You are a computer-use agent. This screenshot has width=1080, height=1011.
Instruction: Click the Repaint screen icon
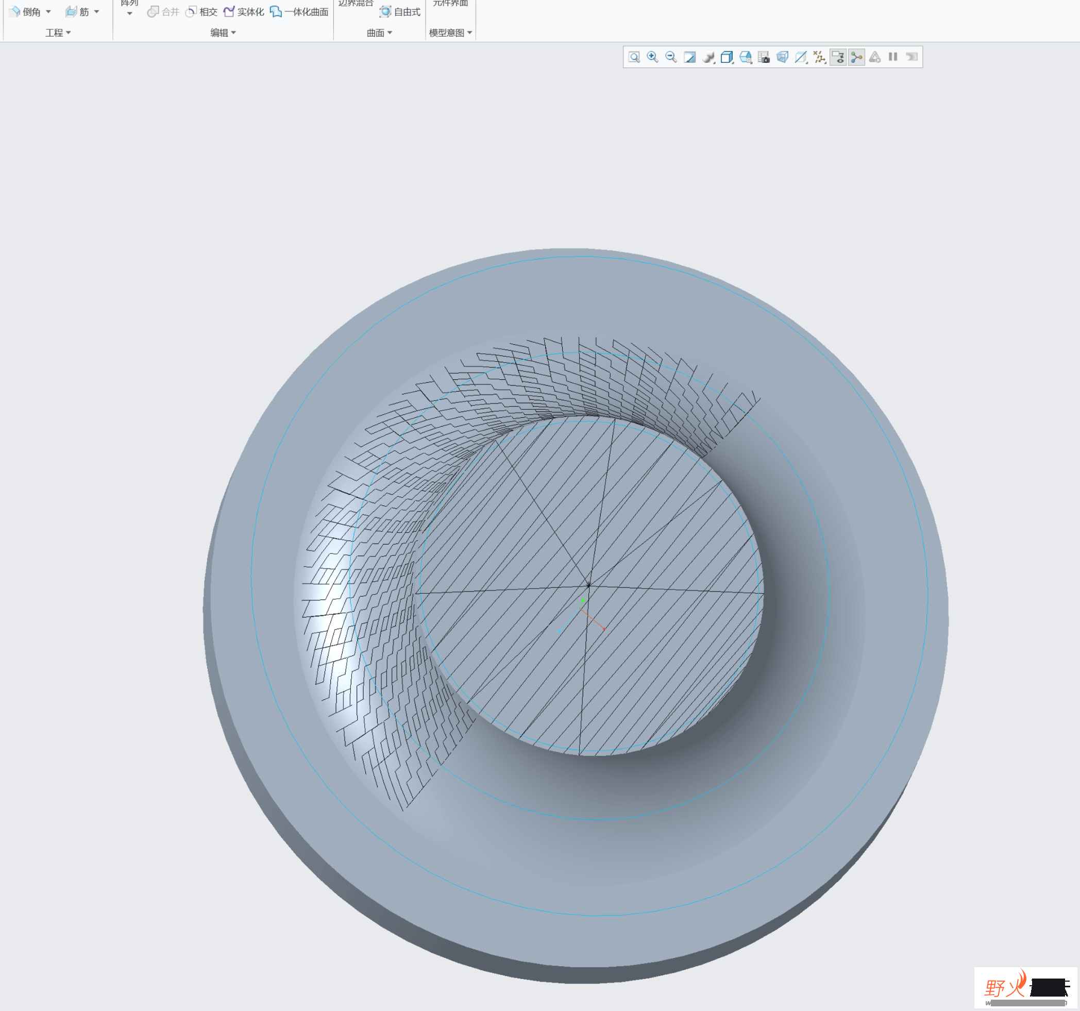pyautogui.click(x=689, y=57)
